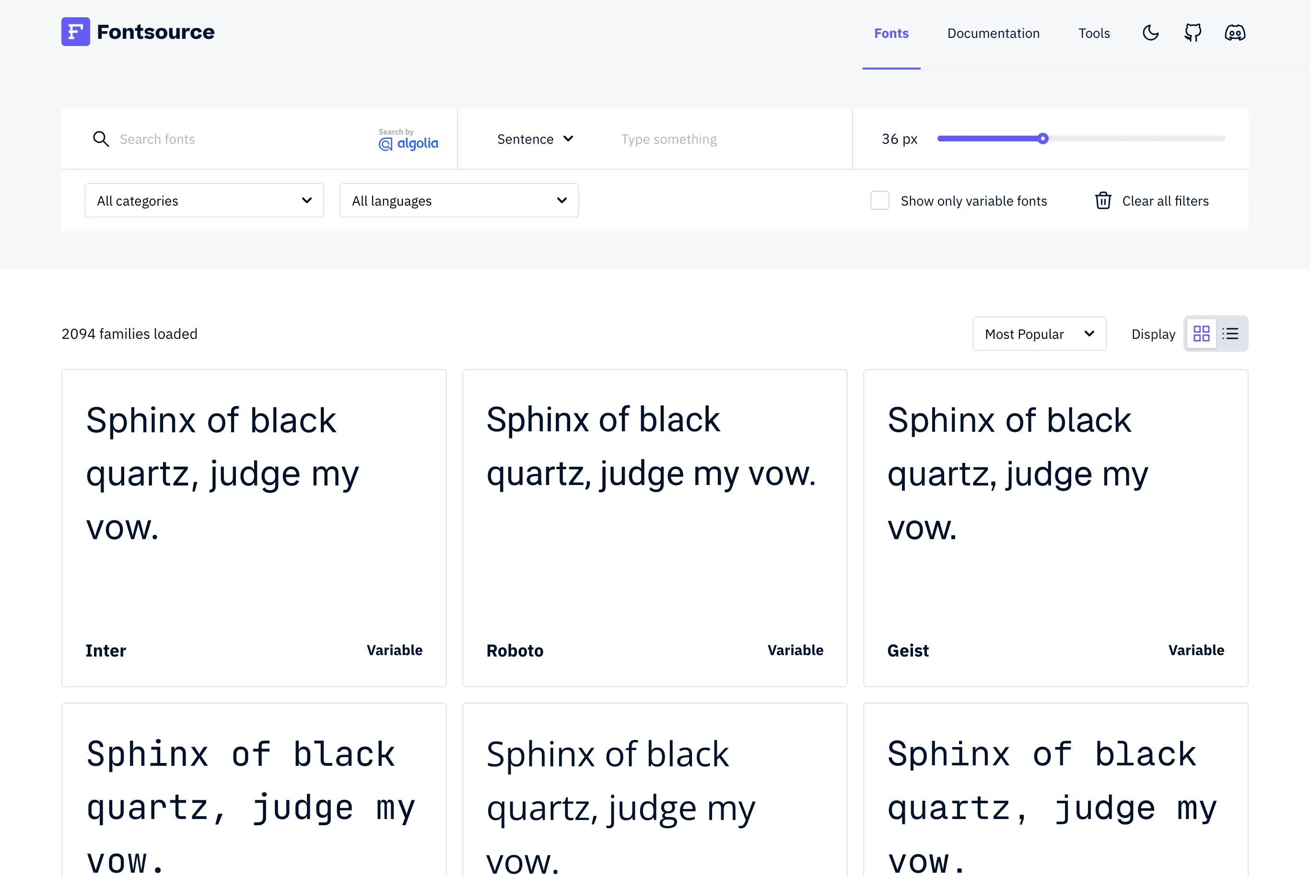The image size is (1310, 877).
Task: Click the Display label
Action: pyautogui.click(x=1153, y=334)
